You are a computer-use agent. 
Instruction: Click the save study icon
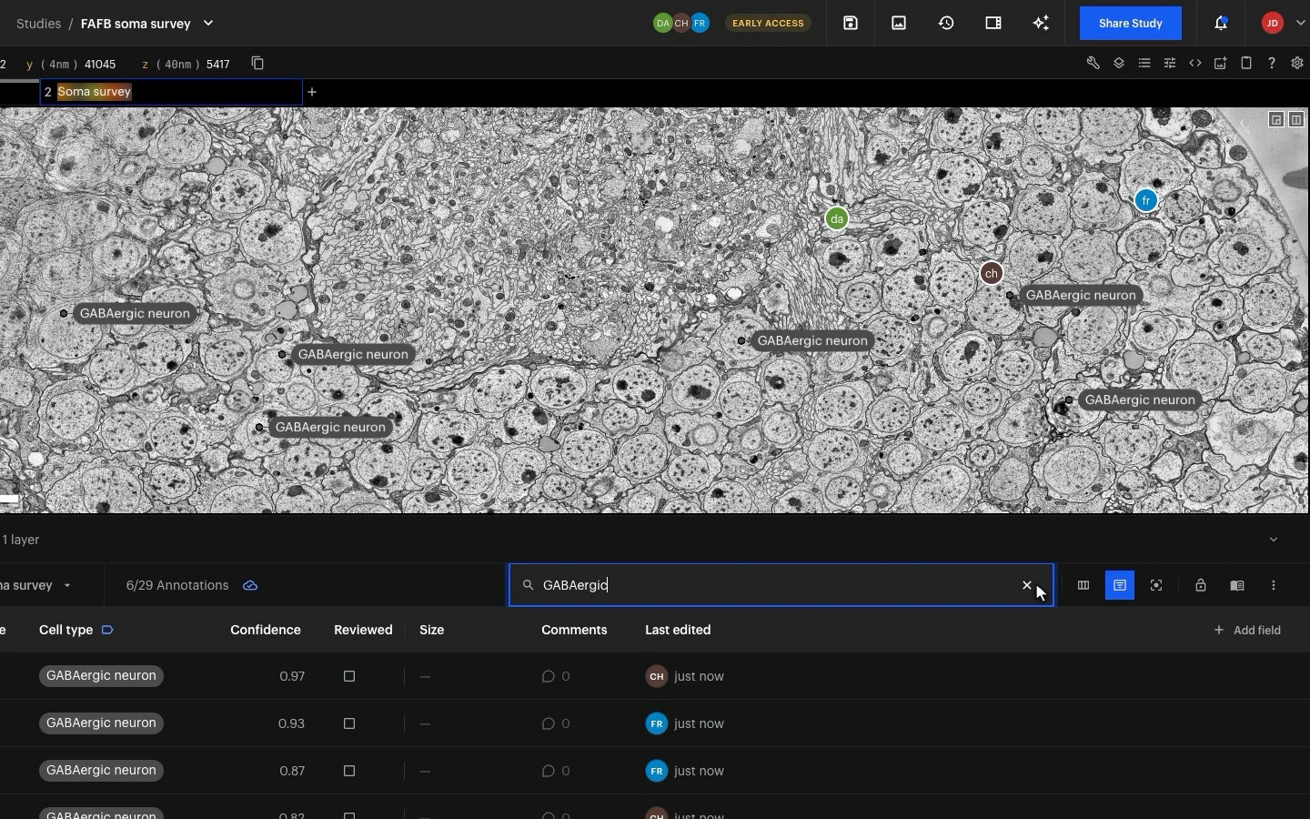(x=851, y=24)
